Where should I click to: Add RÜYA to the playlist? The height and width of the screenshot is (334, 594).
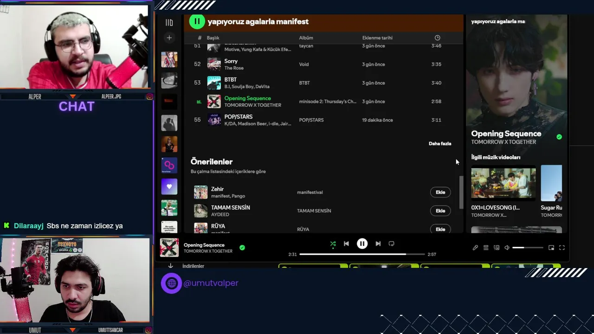coord(440,229)
